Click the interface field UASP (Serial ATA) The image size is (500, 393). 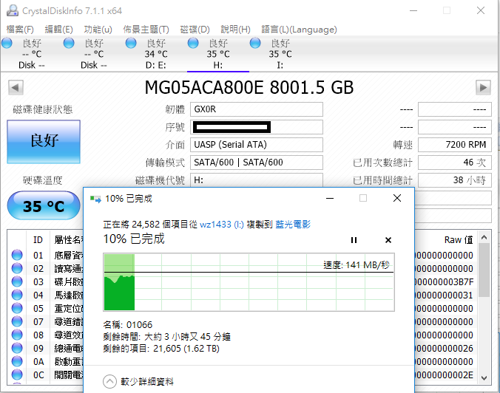tap(257, 145)
